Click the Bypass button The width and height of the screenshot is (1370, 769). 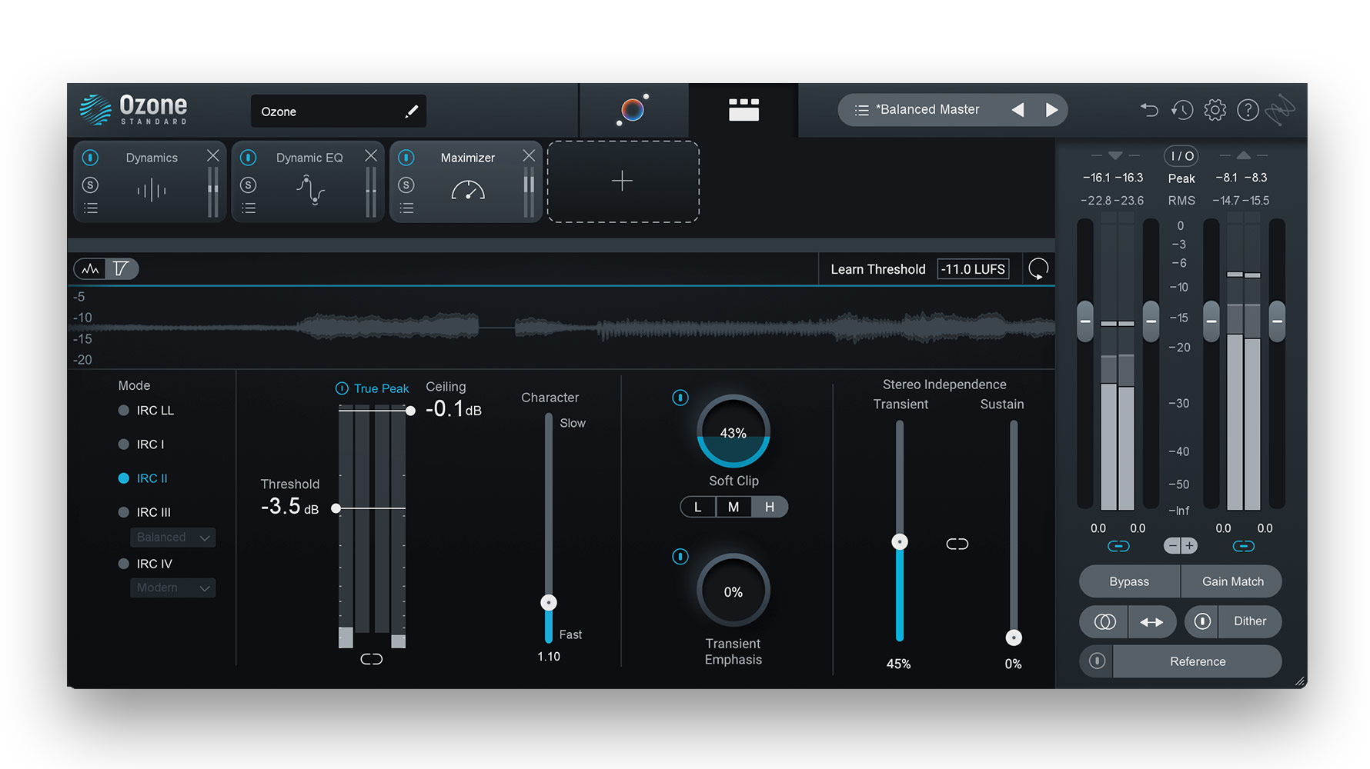[x=1129, y=582]
